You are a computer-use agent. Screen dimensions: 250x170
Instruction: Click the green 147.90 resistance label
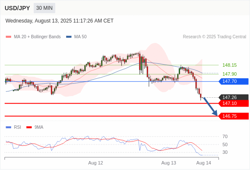click(x=229, y=74)
